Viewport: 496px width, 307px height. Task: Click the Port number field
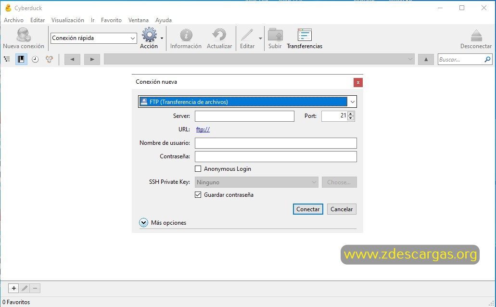coord(334,116)
